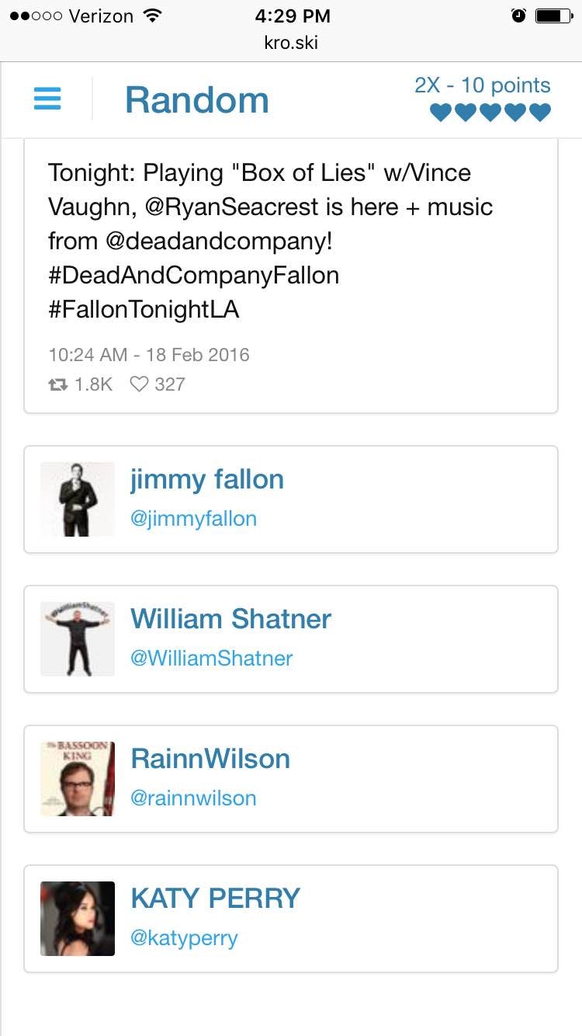582x1036 pixels.
Task: Select the jimmy fallon answer option
Action: pyautogui.click(x=290, y=499)
